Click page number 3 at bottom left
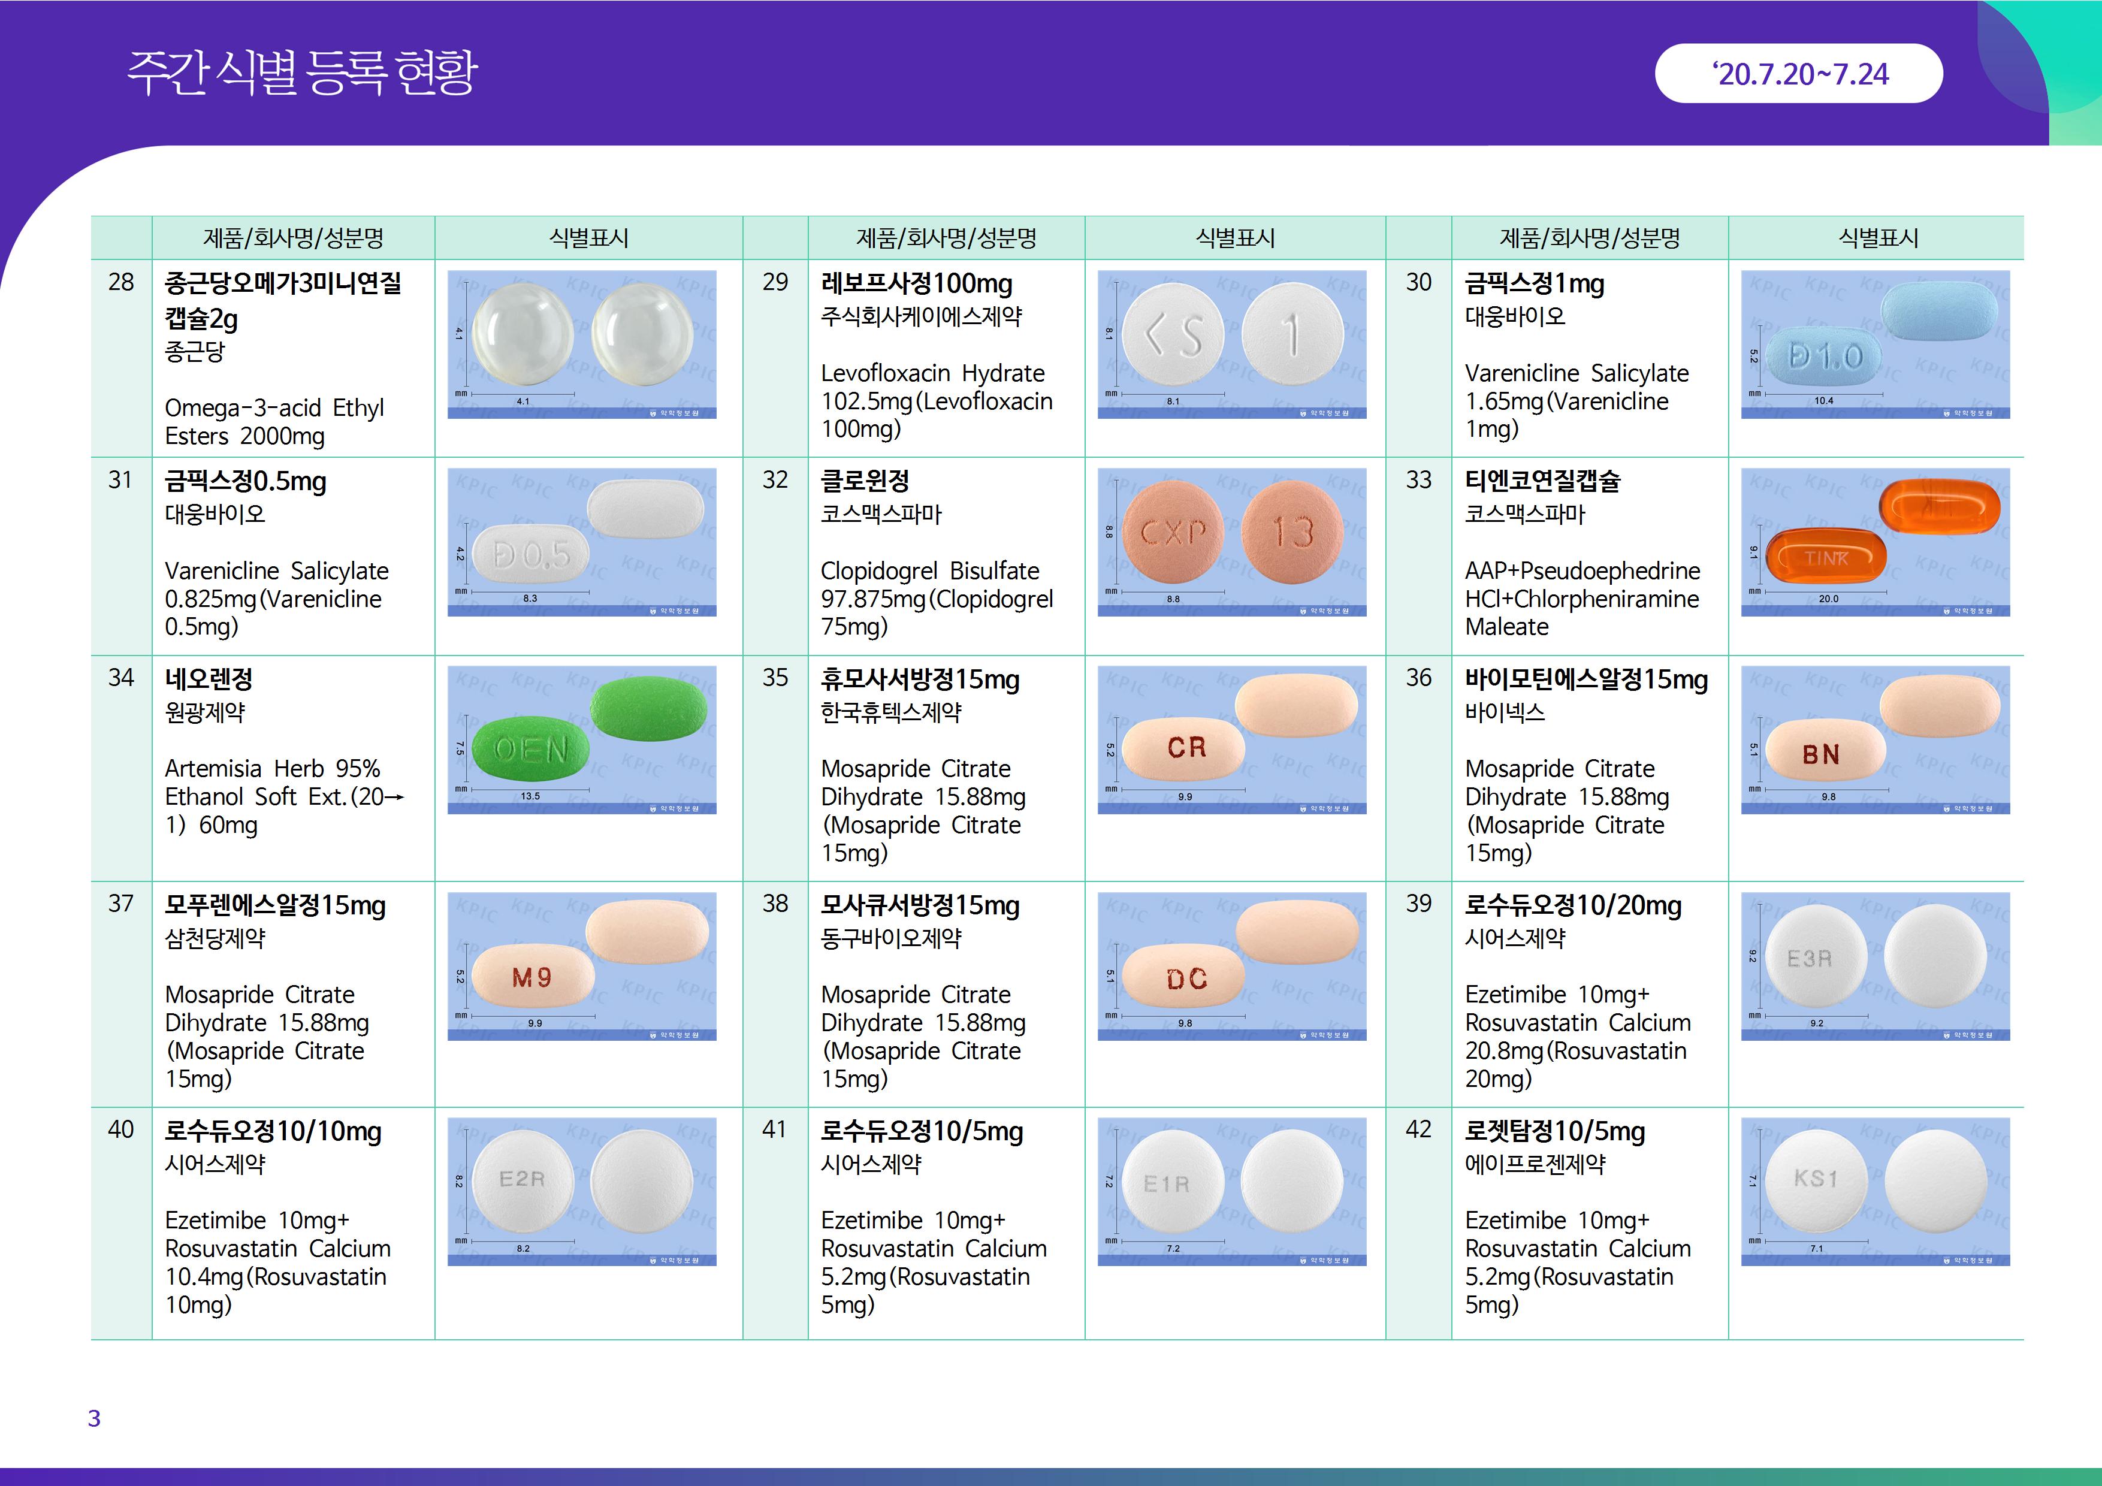Viewport: 2102px width, 1486px height. [x=94, y=1418]
